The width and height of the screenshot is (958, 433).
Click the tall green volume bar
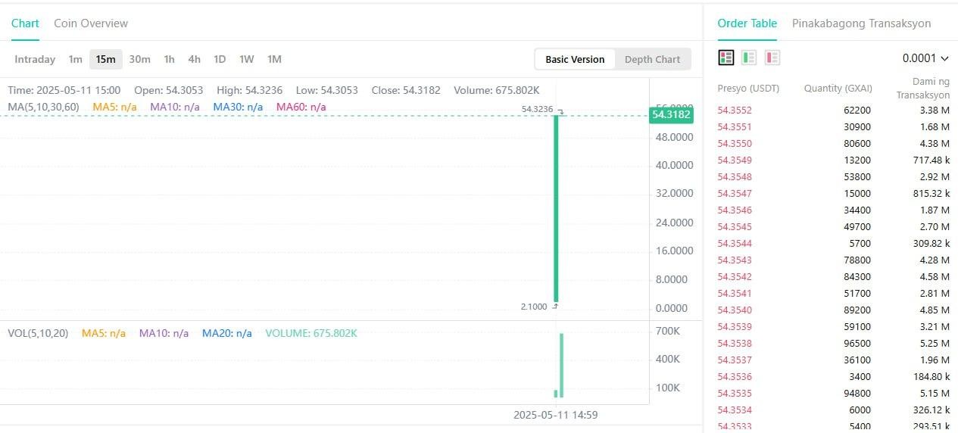562,365
